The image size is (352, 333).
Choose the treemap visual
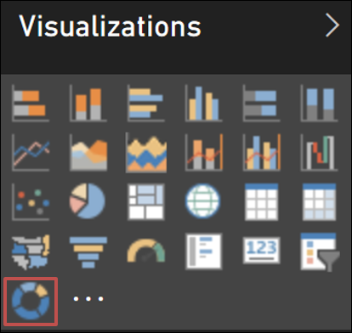pyautogui.click(x=145, y=201)
